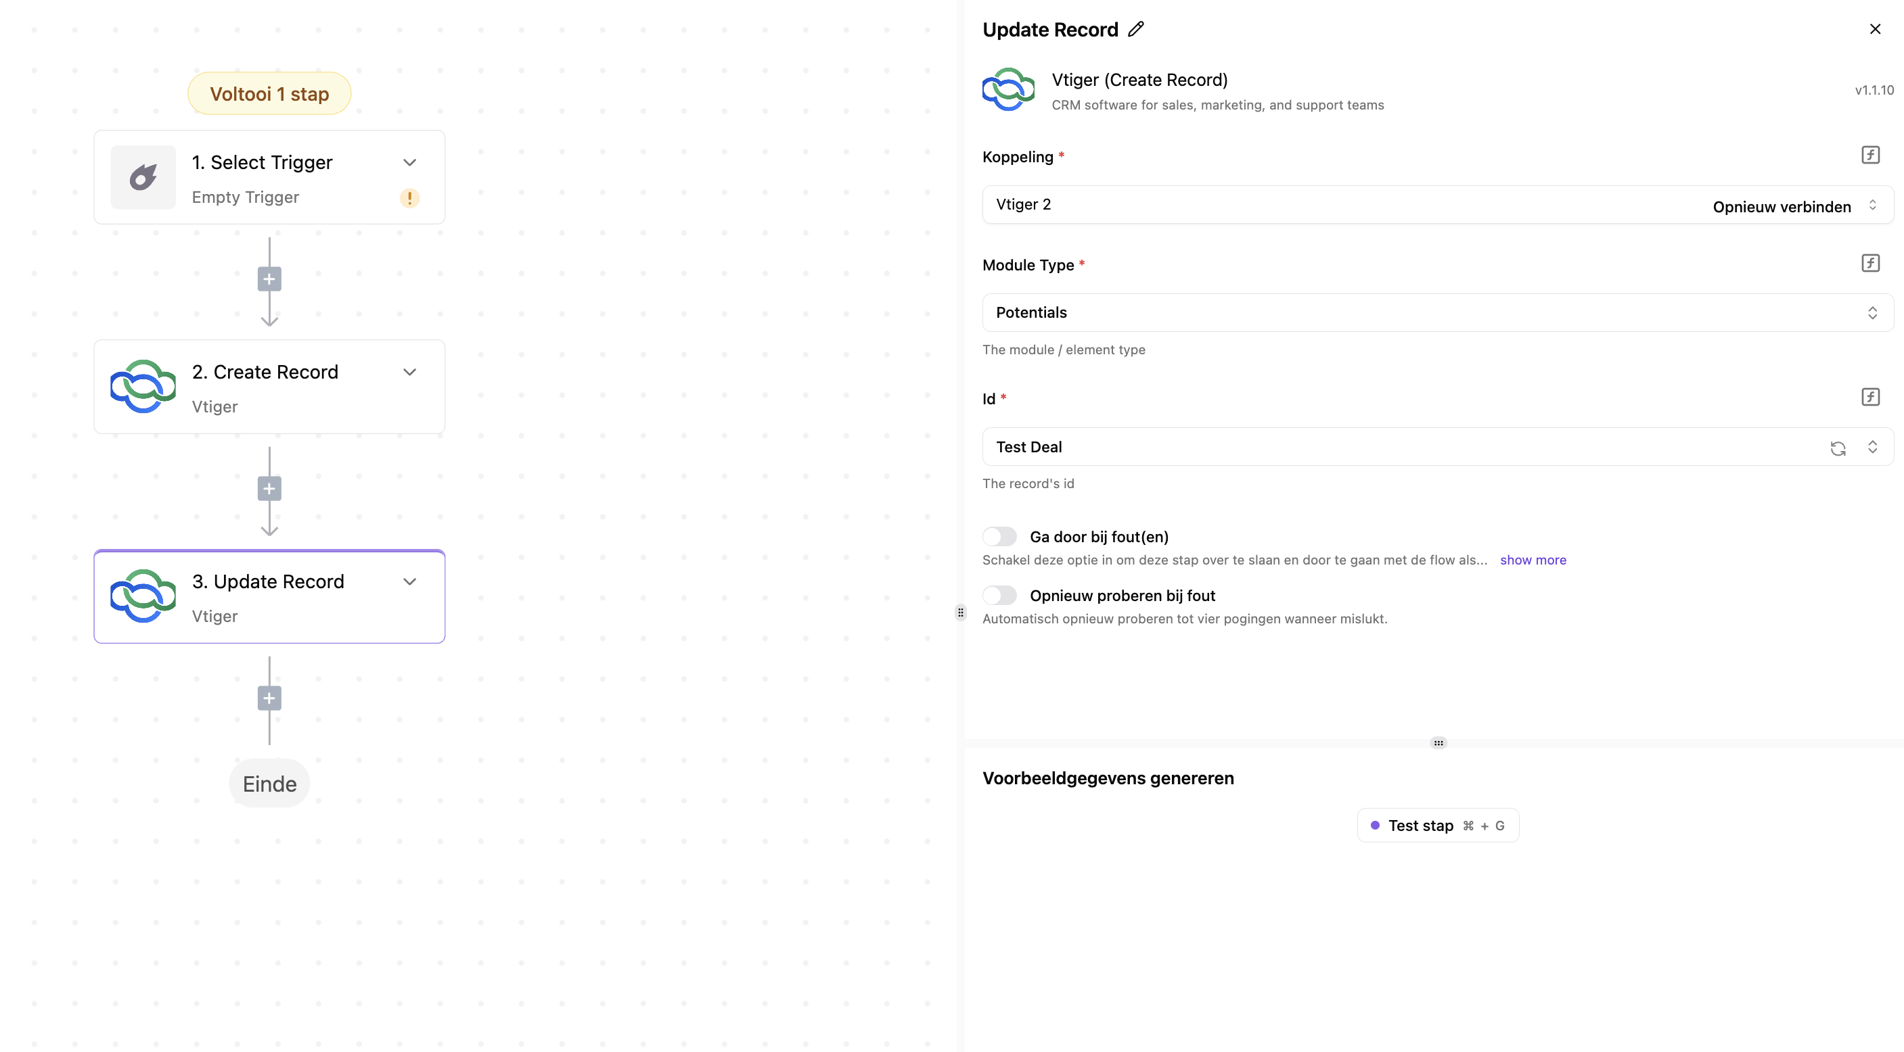Click the horizontal test section resize handle
The height and width of the screenshot is (1052, 1904).
click(x=1438, y=743)
